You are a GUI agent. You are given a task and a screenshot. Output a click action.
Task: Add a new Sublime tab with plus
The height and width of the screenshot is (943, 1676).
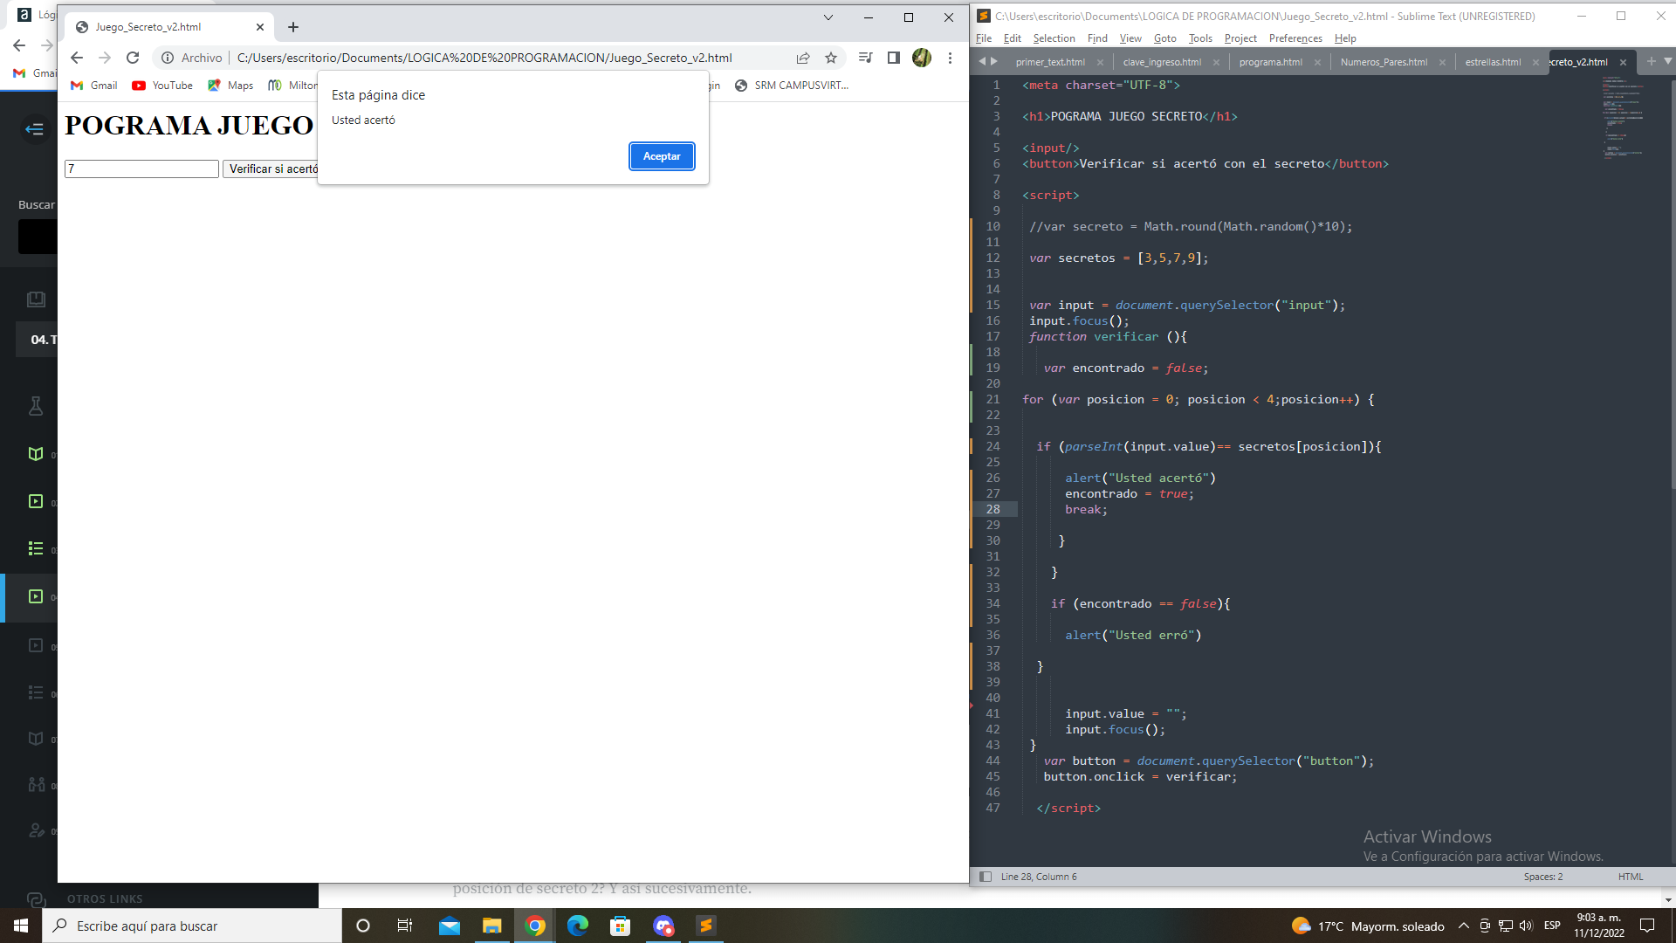[1651, 61]
